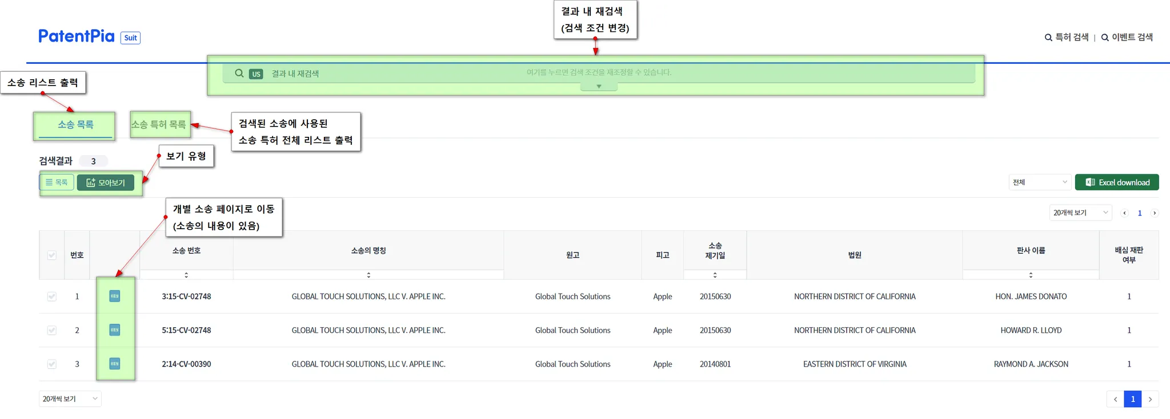
Task: Click the 원고 column header
Action: tap(572, 255)
